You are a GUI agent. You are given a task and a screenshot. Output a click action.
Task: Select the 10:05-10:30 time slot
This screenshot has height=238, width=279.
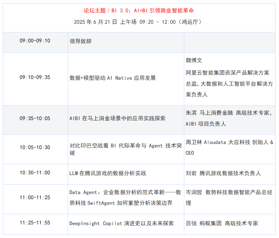(35, 147)
